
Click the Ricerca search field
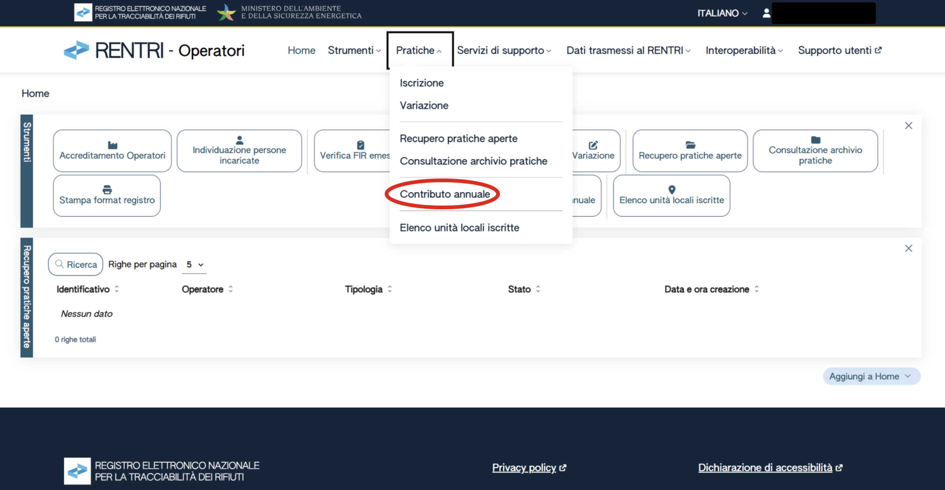pyautogui.click(x=76, y=265)
